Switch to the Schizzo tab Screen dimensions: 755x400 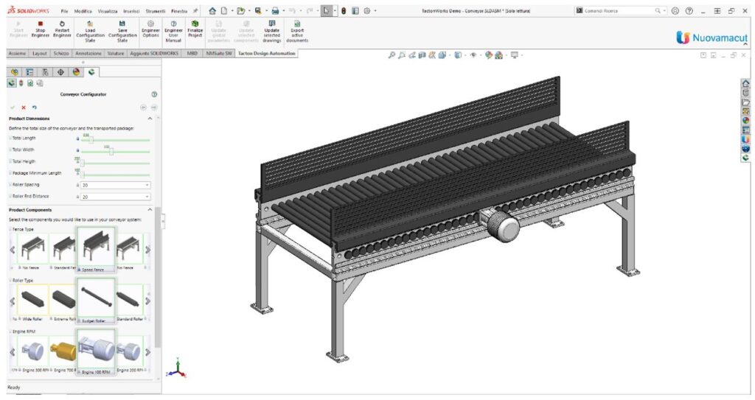click(x=61, y=54)
